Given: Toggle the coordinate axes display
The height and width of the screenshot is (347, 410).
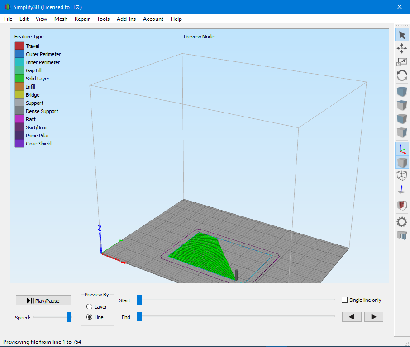Looking at the screenshot, I should 402,149.
